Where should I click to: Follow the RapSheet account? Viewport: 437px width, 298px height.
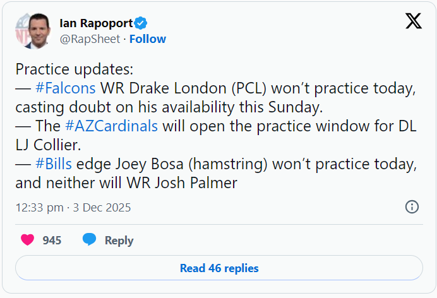point(148,39)
